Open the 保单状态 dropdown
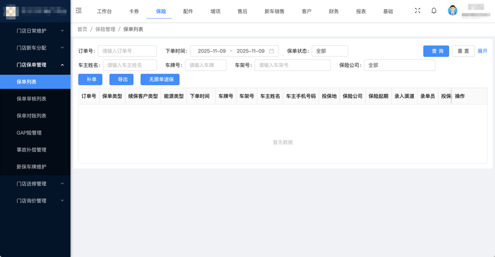This screenshot has height=257, width=495. (x=330, y=51)
